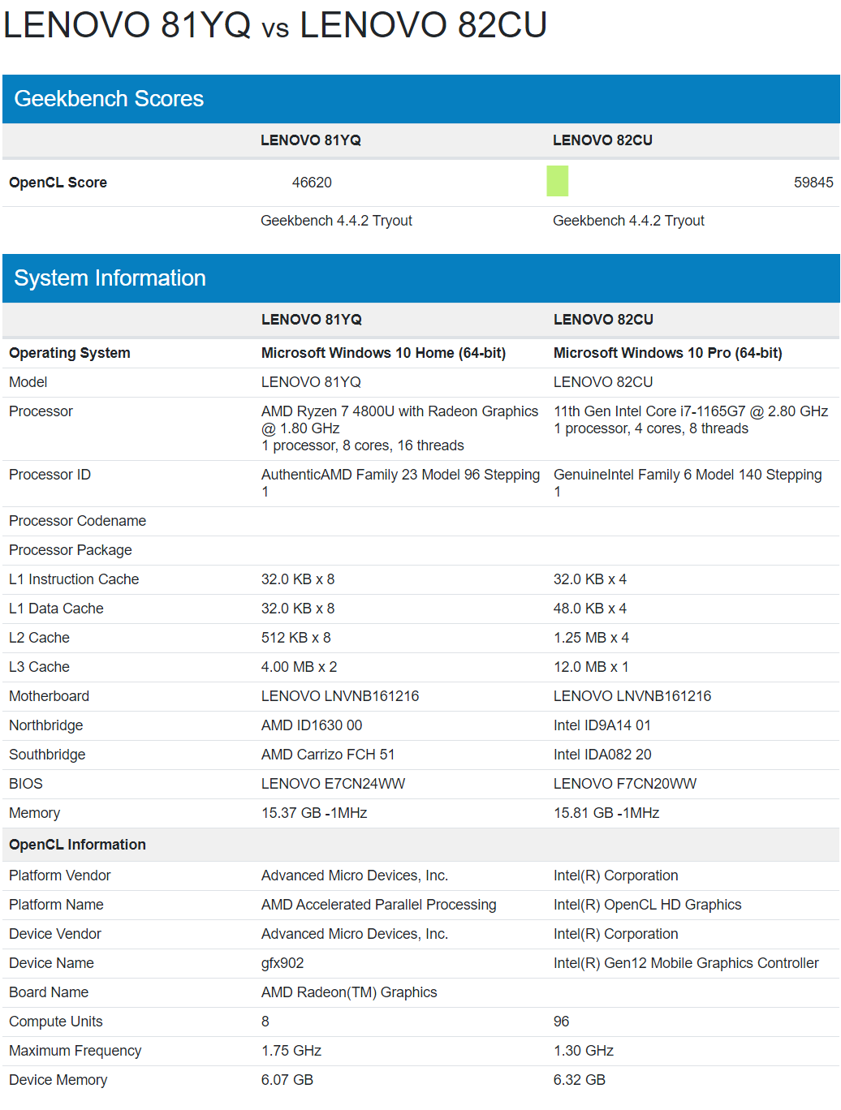The height and width of the screenshot is (1110, 841).
Task: Click the 6.07 GB device memory value
Action: click(287, 1080)
